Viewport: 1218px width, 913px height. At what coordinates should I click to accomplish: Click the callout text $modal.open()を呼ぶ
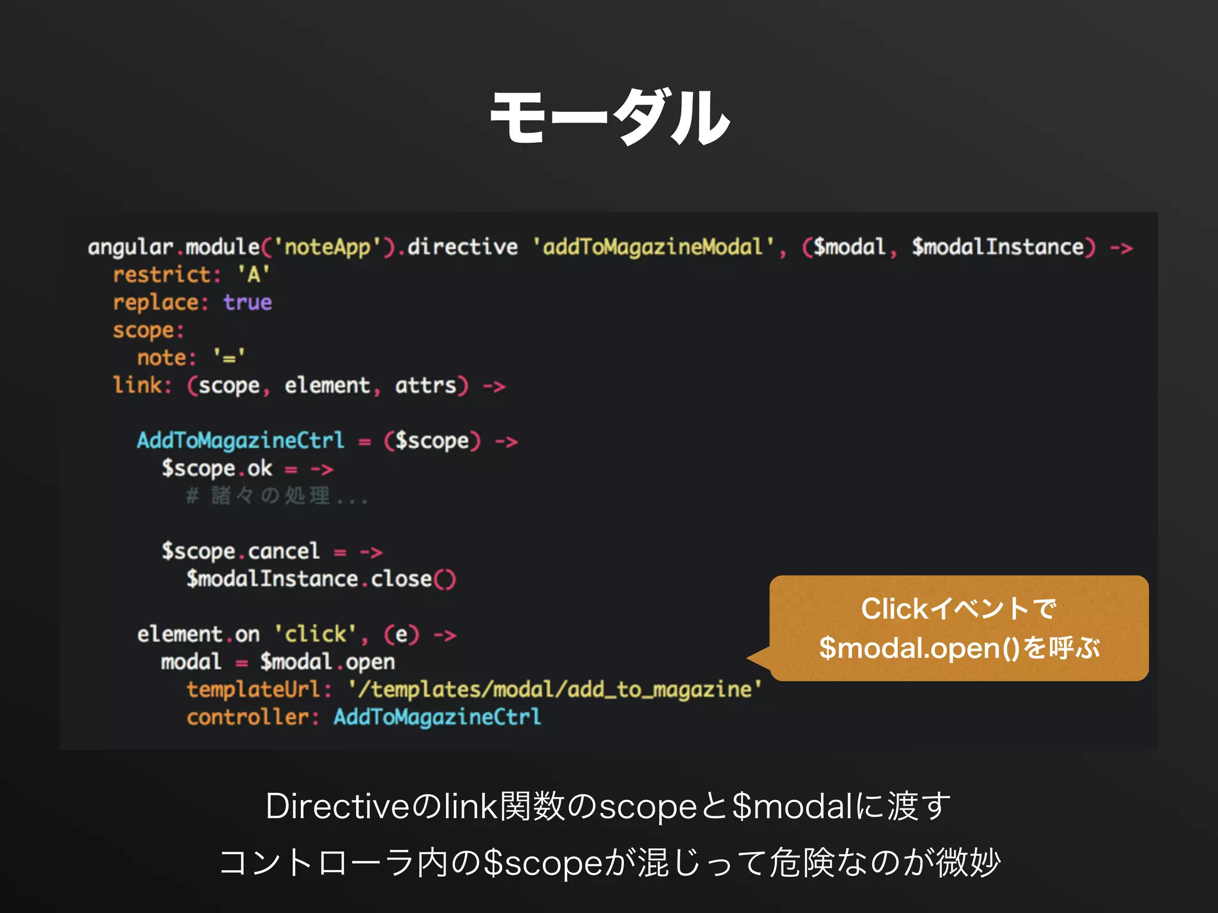pyautogui.click(x=959, y=648)
